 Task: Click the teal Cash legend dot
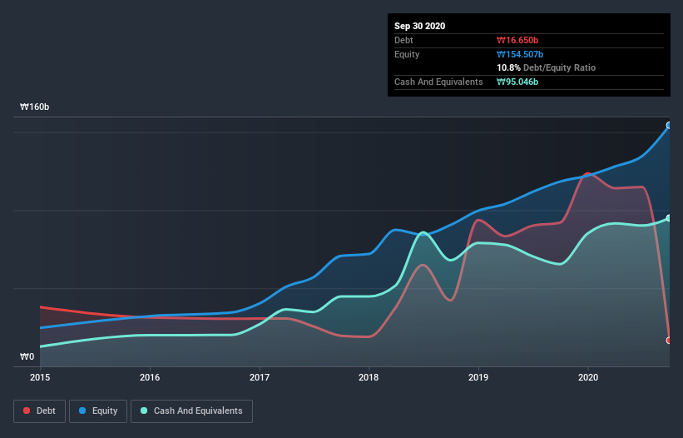pos(144,411)
